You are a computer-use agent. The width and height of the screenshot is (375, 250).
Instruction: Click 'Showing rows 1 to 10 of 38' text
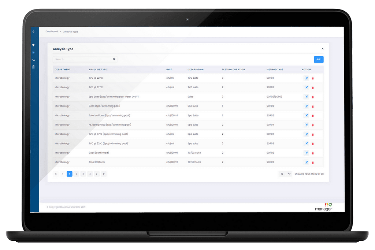click(x=309, y=174)
